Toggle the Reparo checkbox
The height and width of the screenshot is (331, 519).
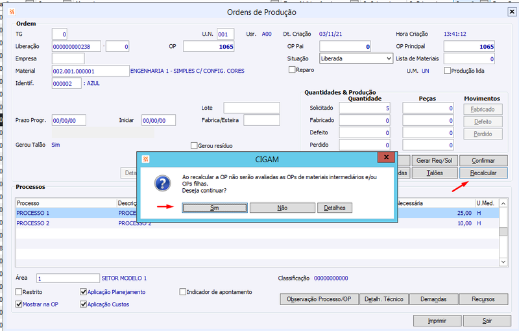click(x=292, y=70)
